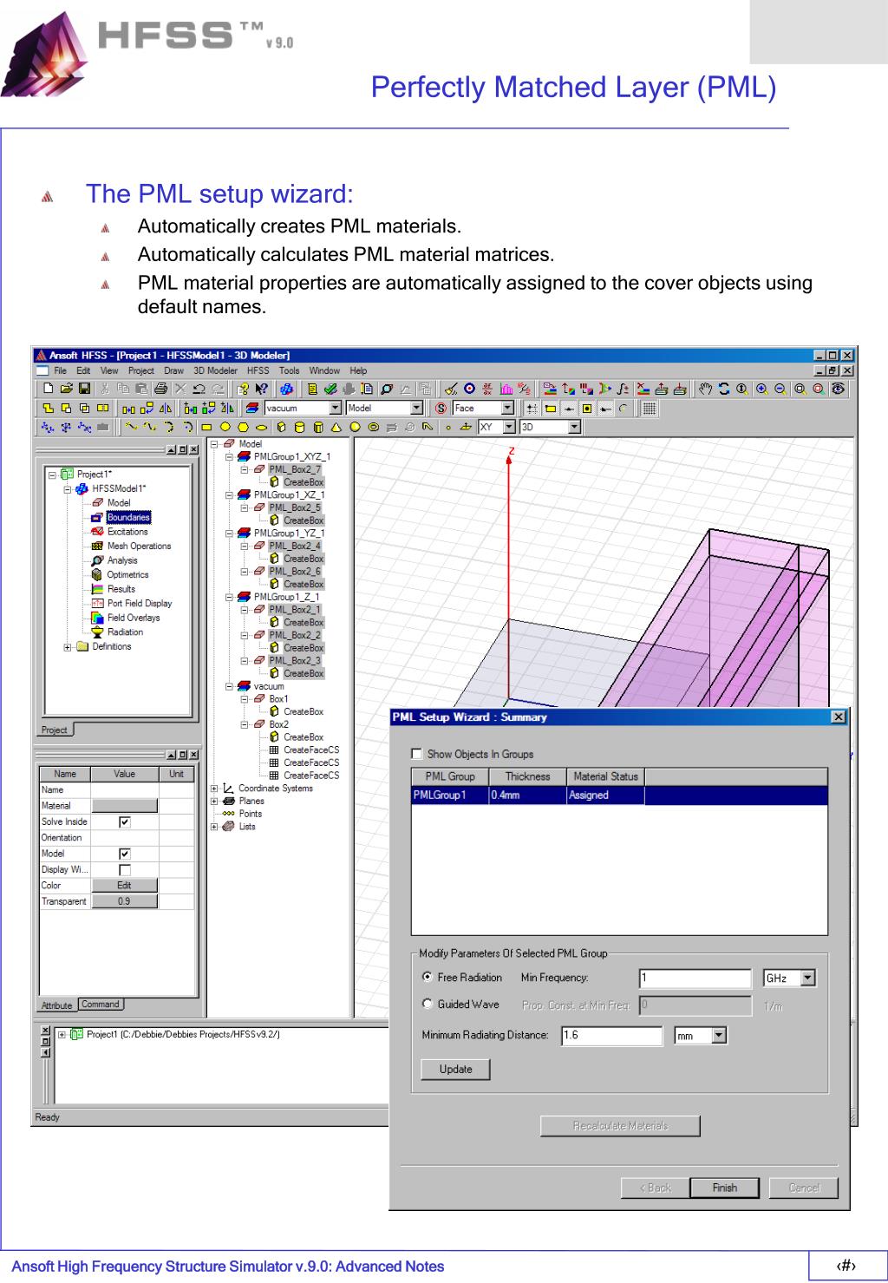The height and width of the screenshot is (1283, 888).
Task: Open the GHz frequency unit dropdown
Action: (x=808, y=978)
